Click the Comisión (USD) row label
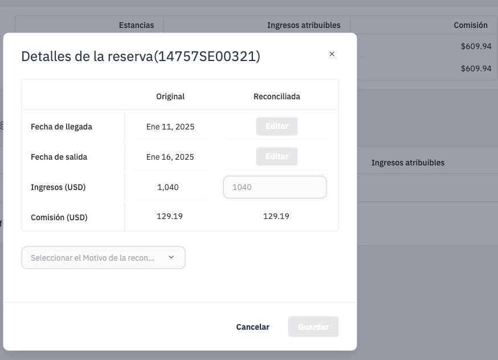Screen dimensions: 498x360 pyautogui.click(x=59, y=217)
